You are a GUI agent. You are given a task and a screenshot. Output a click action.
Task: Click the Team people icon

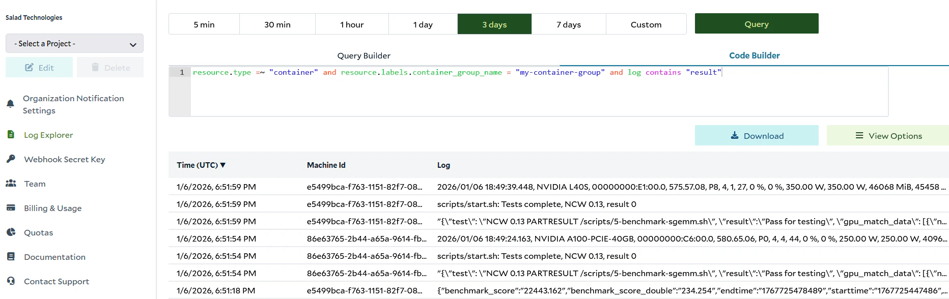11,183
